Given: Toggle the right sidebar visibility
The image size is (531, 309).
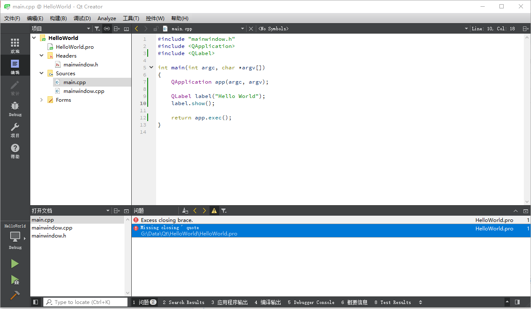Looking at the screenshot, I should (x=517, y=302).
